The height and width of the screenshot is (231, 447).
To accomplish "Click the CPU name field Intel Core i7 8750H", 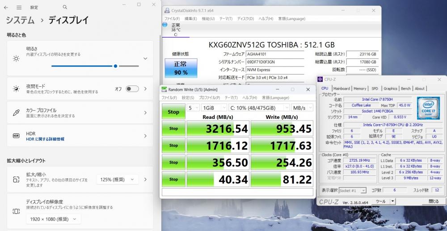I will 377,99.
